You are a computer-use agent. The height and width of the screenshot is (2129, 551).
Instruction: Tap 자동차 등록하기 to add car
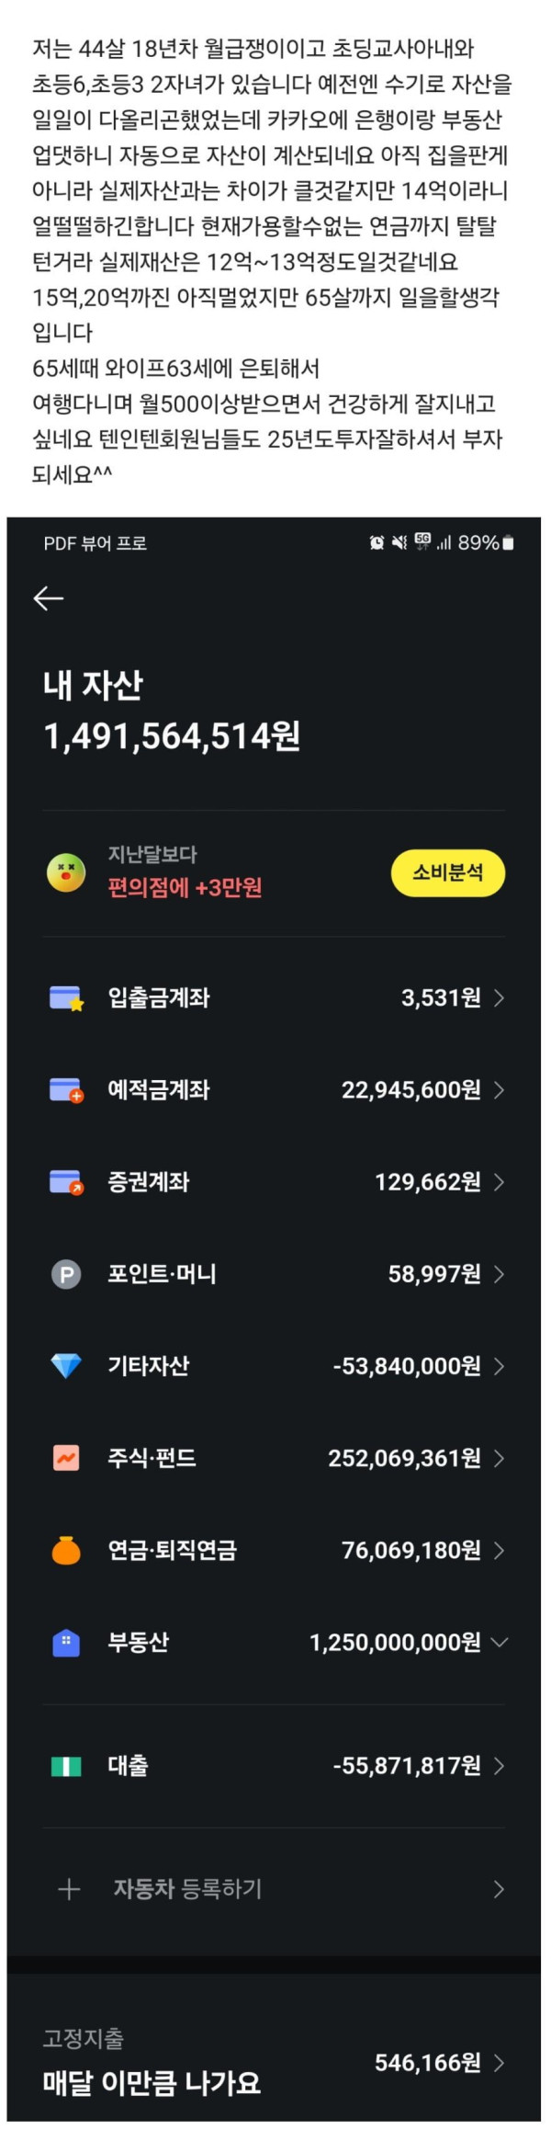pyautogui.click(x=188, y=1889)
